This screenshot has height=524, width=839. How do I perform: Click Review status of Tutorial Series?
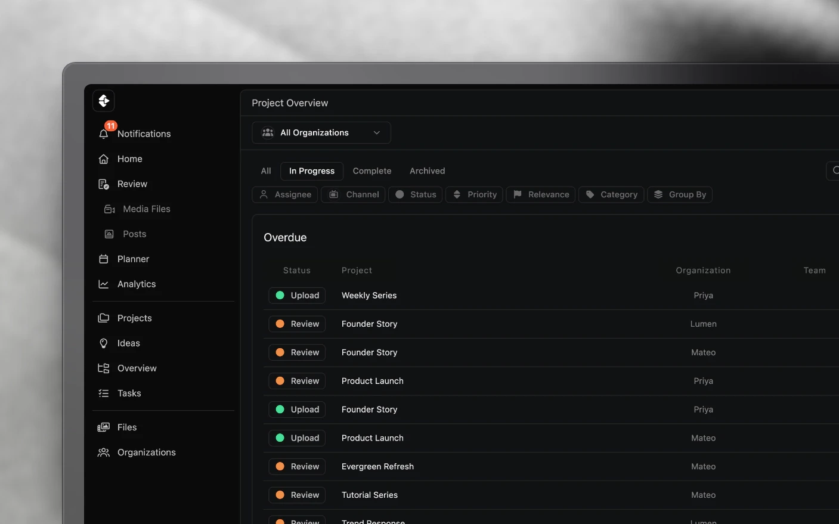pyautogui.click(x=297, y=495)
